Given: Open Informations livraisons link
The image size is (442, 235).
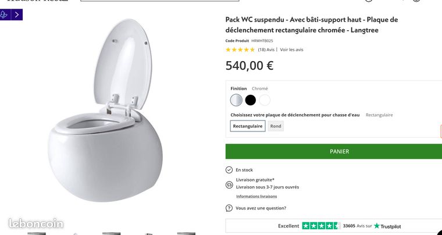Looking at the screenshot, I should tap(256, 197).
